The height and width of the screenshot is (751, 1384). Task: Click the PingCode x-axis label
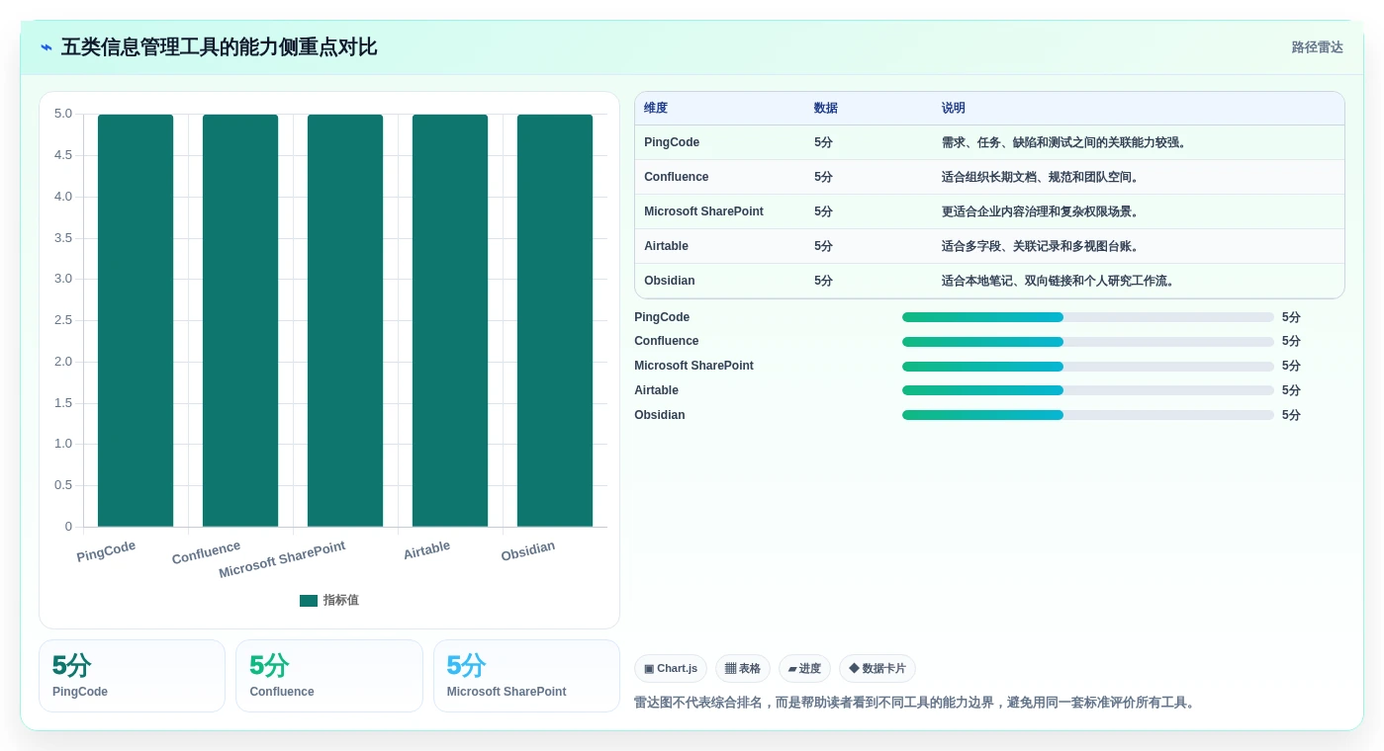point(106,551)
